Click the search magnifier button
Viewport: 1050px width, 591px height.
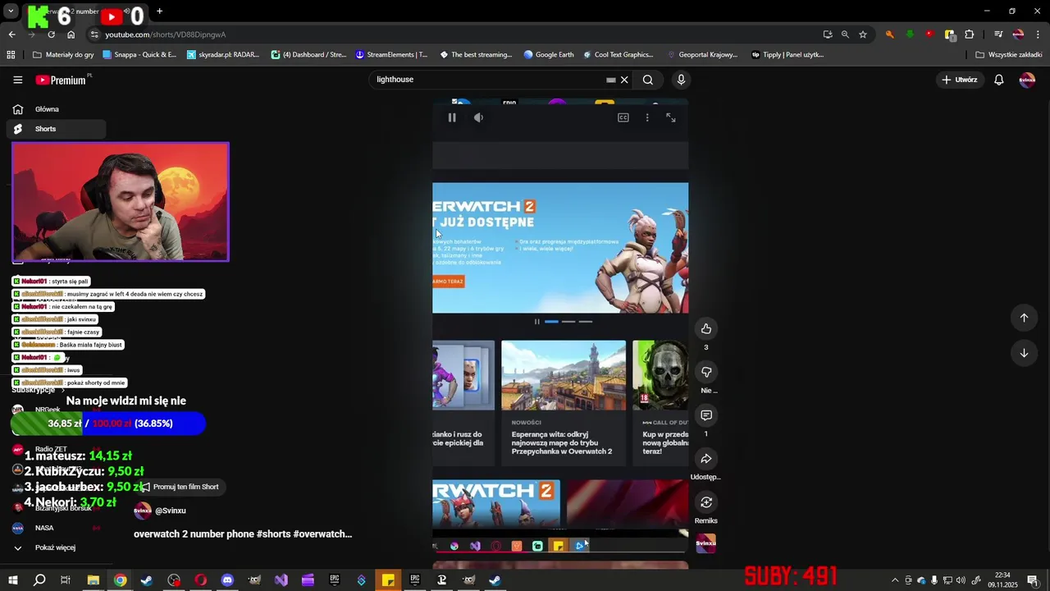pyautogui.click(x=648, y=80)
